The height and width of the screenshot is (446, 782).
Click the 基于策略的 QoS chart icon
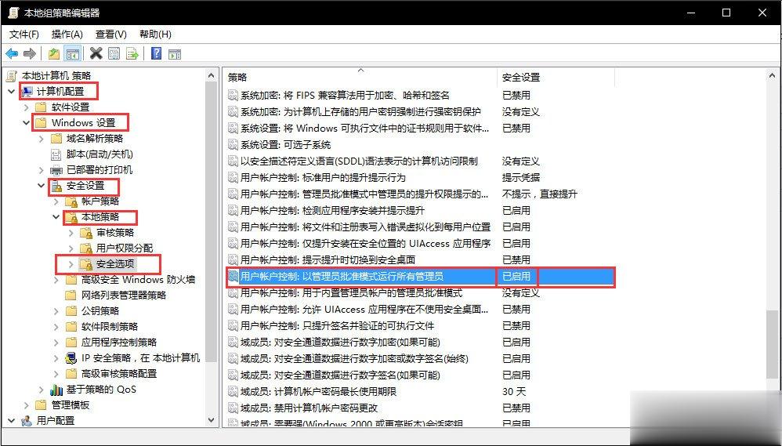point(56,389)
